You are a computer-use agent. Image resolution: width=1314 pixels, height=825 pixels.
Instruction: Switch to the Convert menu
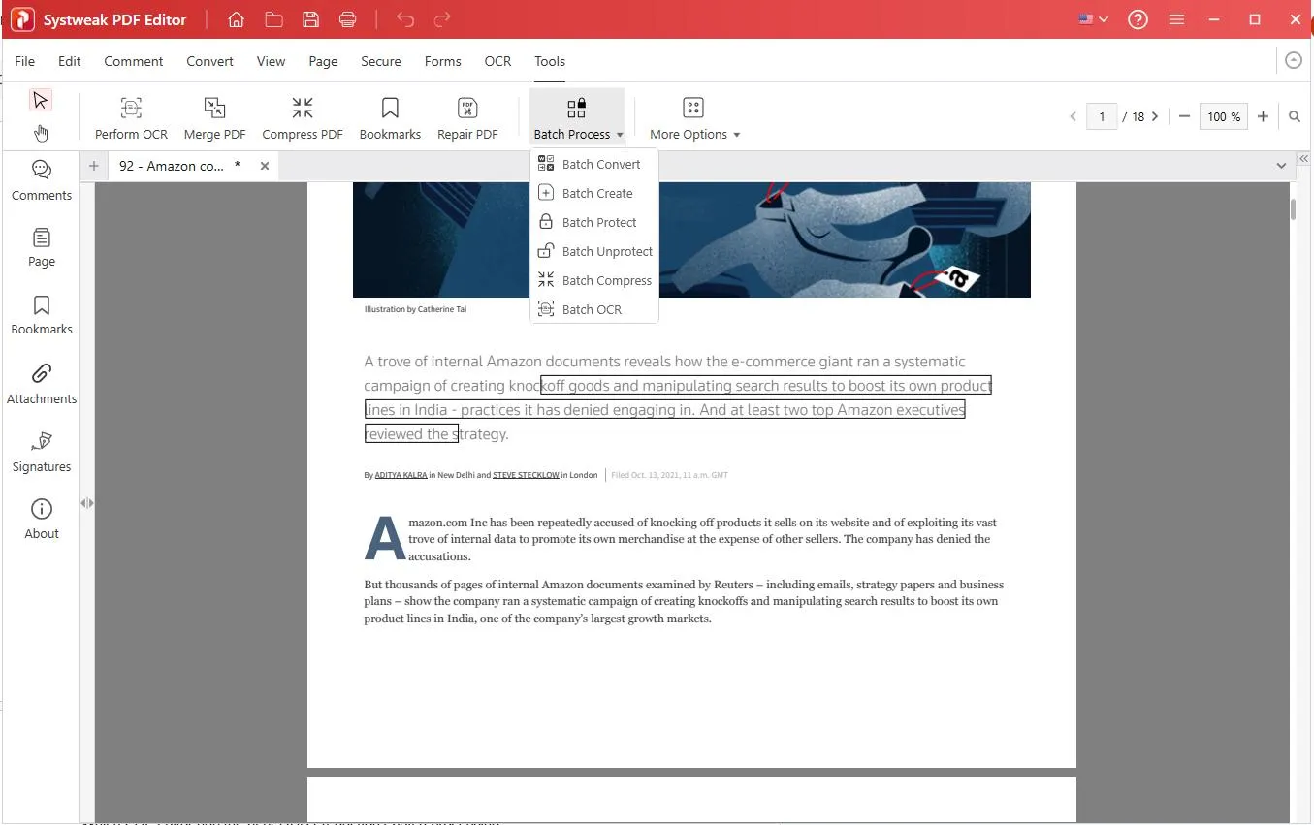point(210,61)
